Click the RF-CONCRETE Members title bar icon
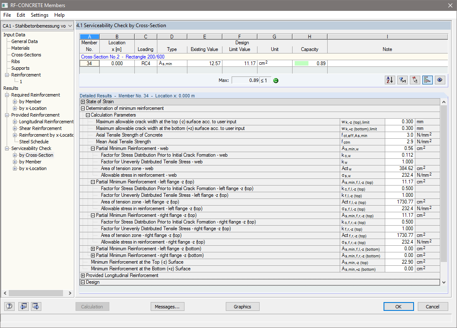The image size is (457, 328). point(5,5)
